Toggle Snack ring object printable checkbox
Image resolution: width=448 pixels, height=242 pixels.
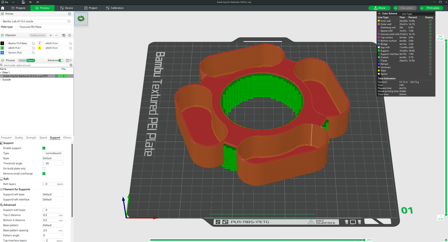pyautogui.click(x=56, y=76)
